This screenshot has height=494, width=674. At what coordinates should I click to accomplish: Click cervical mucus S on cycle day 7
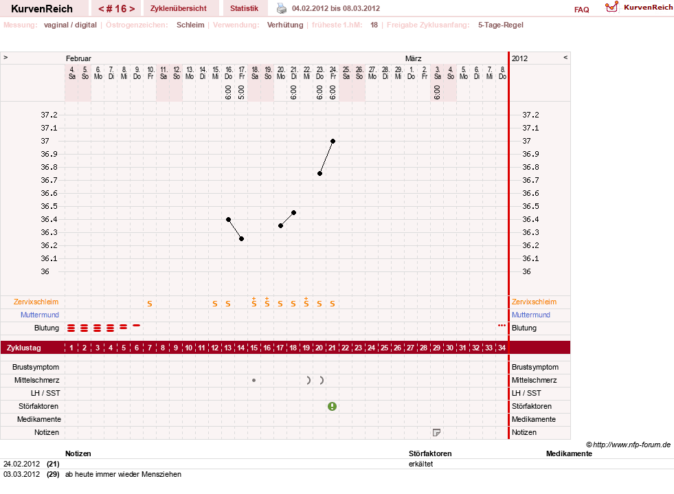coord(150,304)
